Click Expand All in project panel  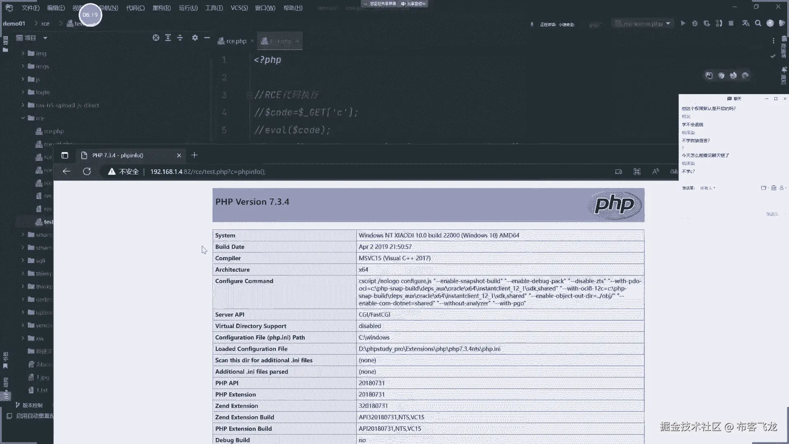168,38
